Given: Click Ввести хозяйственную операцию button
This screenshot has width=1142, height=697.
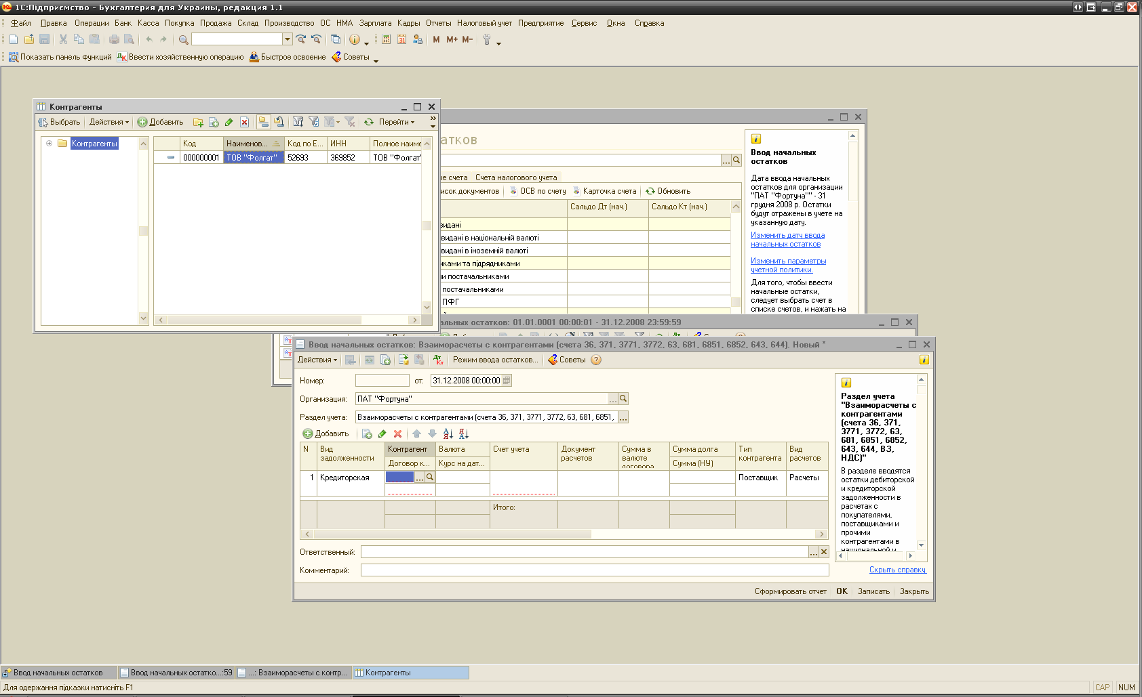Looking at the screenshot, I should [180, 57].
